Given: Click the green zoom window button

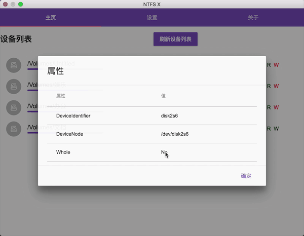Looking at the screenshot, I should pos(21,4).
